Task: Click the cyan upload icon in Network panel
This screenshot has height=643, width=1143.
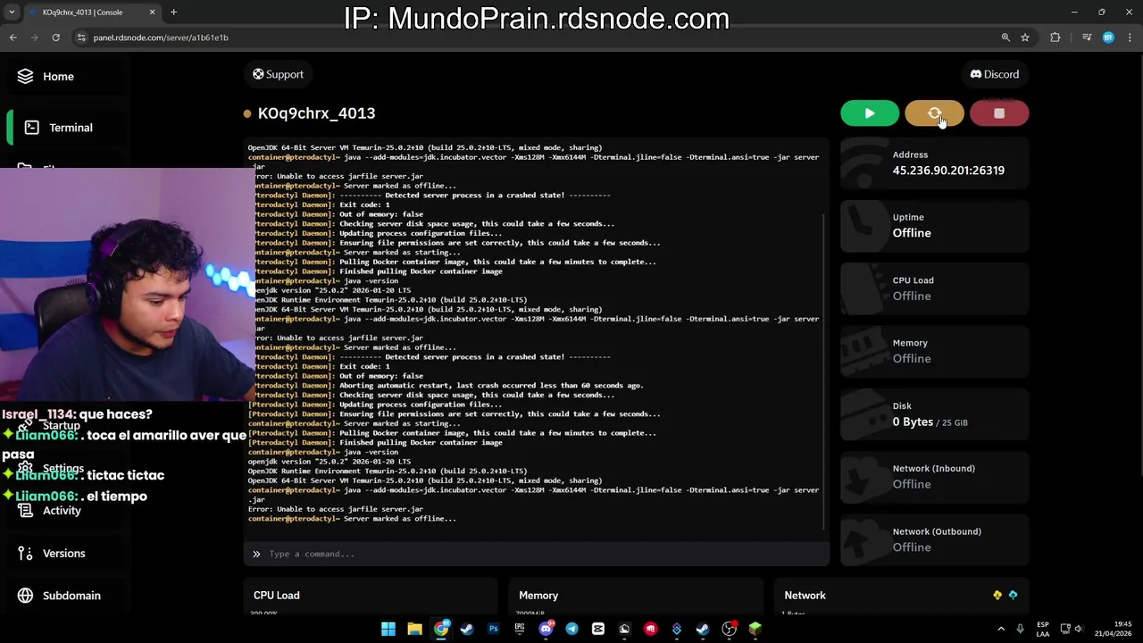Action: point(1013,595)
